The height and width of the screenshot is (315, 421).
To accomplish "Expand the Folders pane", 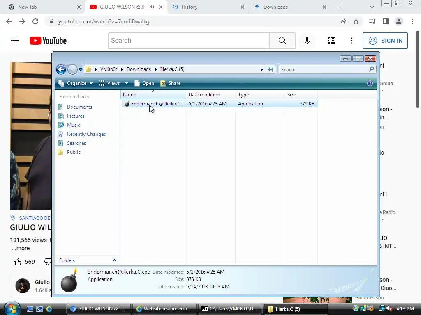I will (x=114, y=260).
